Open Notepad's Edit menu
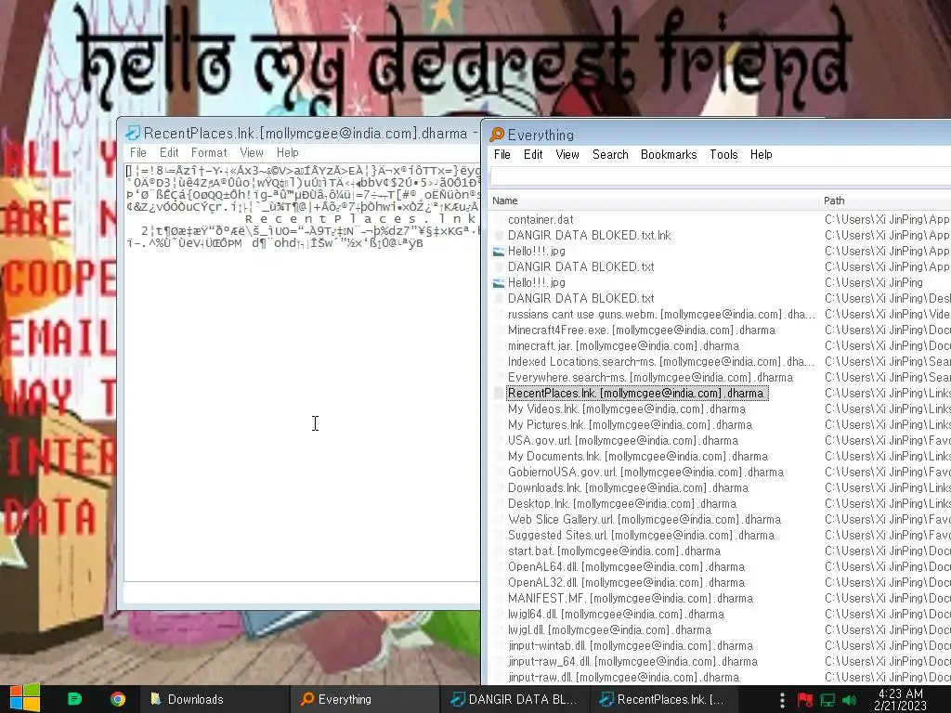 [169, 153]
